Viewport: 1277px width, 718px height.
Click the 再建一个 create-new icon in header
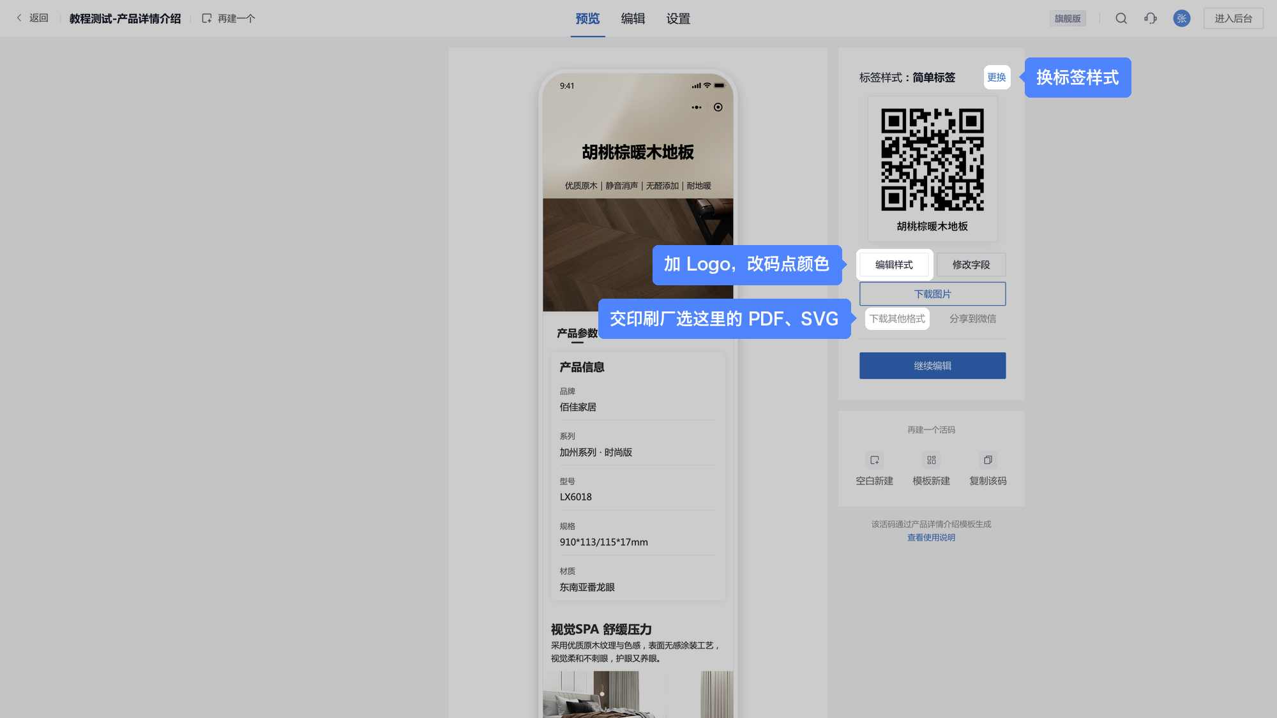(x=207, y=19)
